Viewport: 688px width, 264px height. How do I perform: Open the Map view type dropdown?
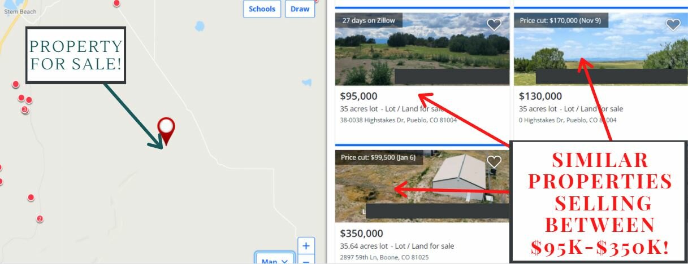click(x=275, y=259)
